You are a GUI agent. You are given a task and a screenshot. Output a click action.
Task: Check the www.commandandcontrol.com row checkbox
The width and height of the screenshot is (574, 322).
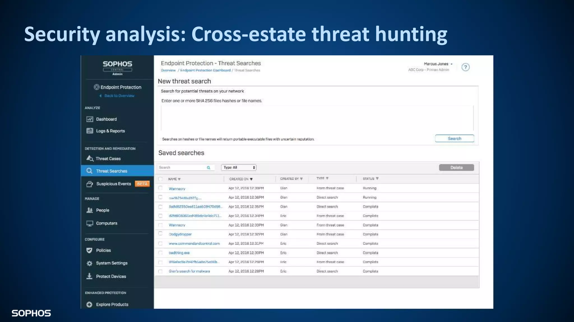pyautogui.click(x=160, y=243)
